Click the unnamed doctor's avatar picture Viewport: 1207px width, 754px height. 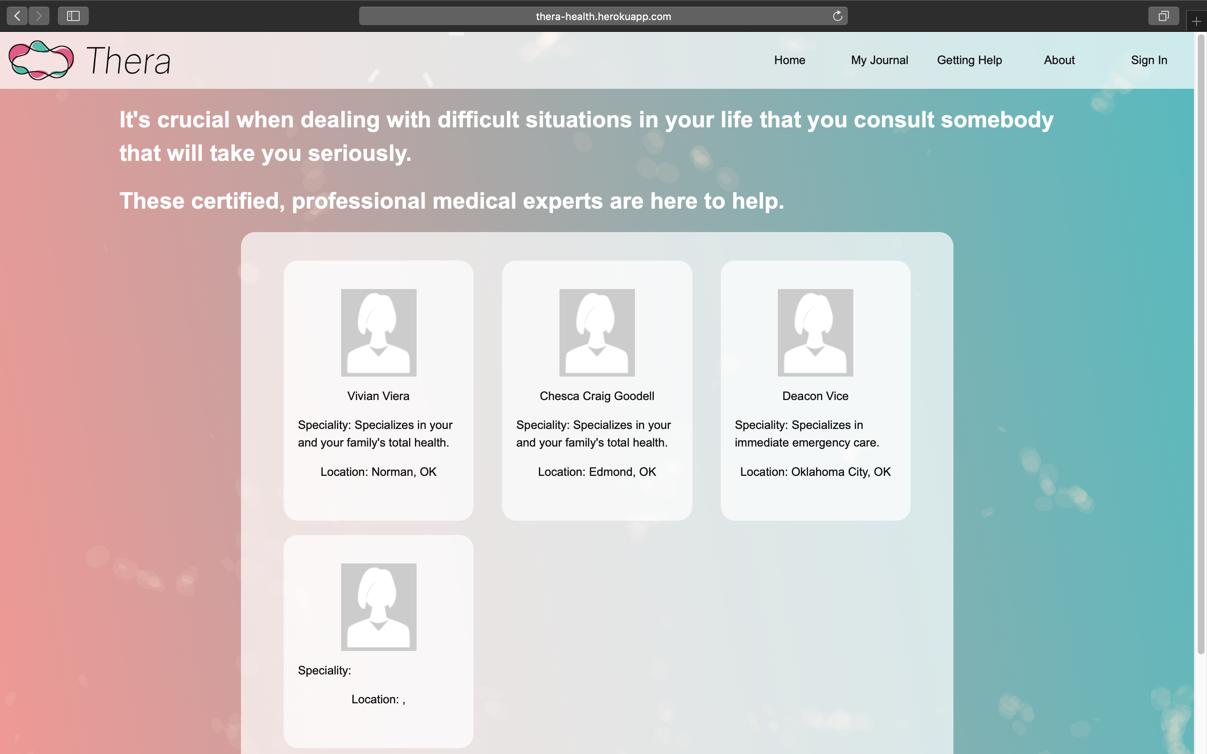(x=378, y=607)
